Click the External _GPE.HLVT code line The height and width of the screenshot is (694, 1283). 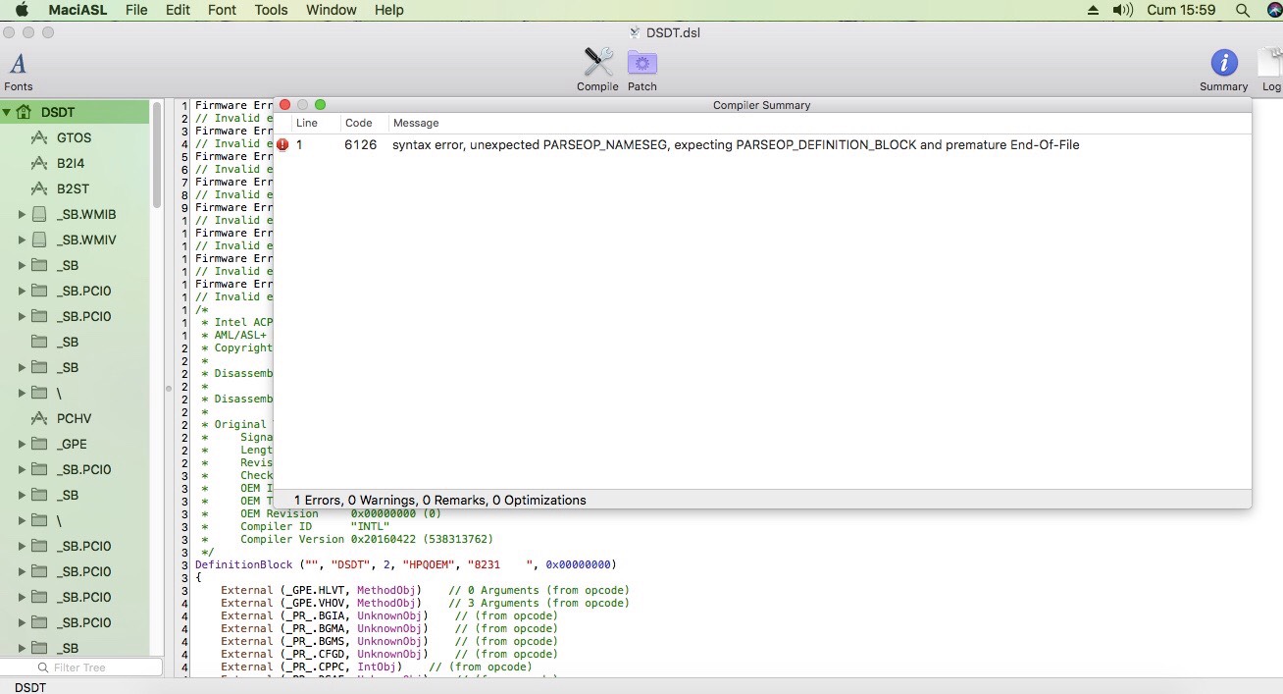[425, 590]
